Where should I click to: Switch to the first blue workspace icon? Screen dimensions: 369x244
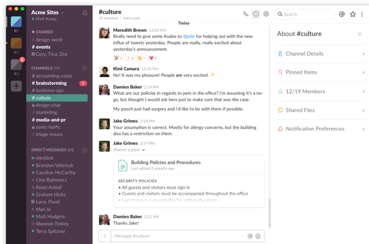click(16, 22)
